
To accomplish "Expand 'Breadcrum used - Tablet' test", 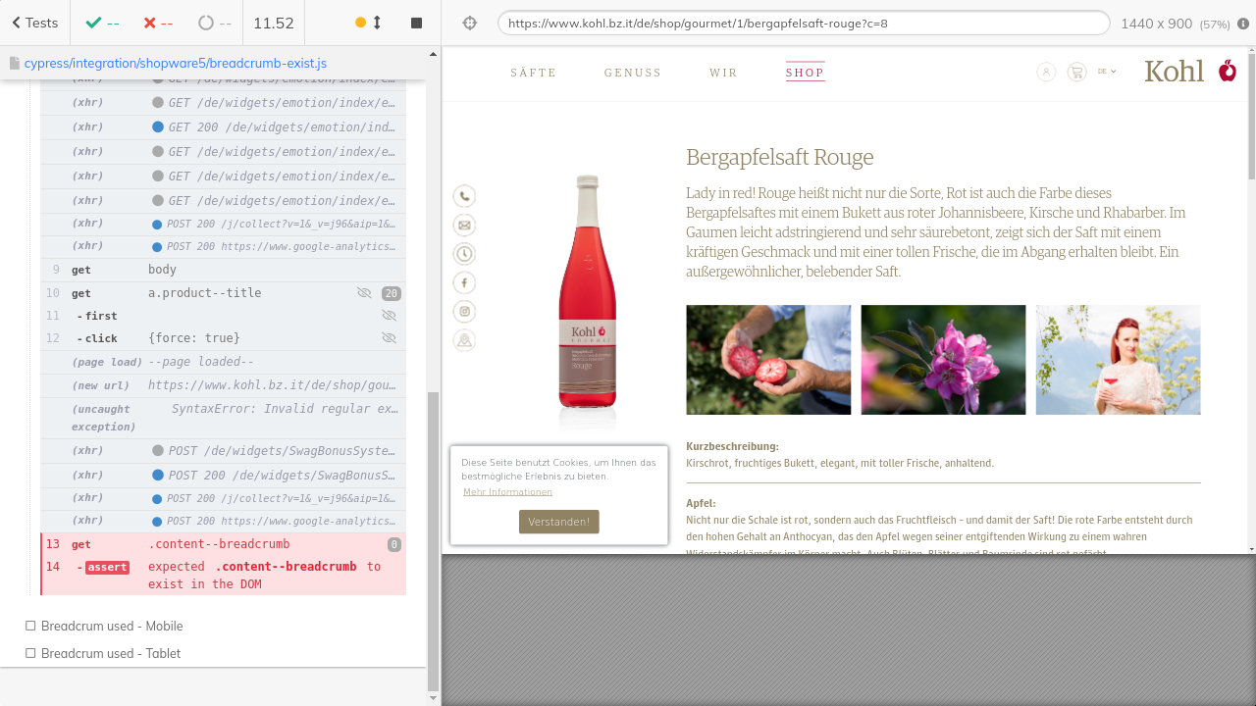I will 111,653.
